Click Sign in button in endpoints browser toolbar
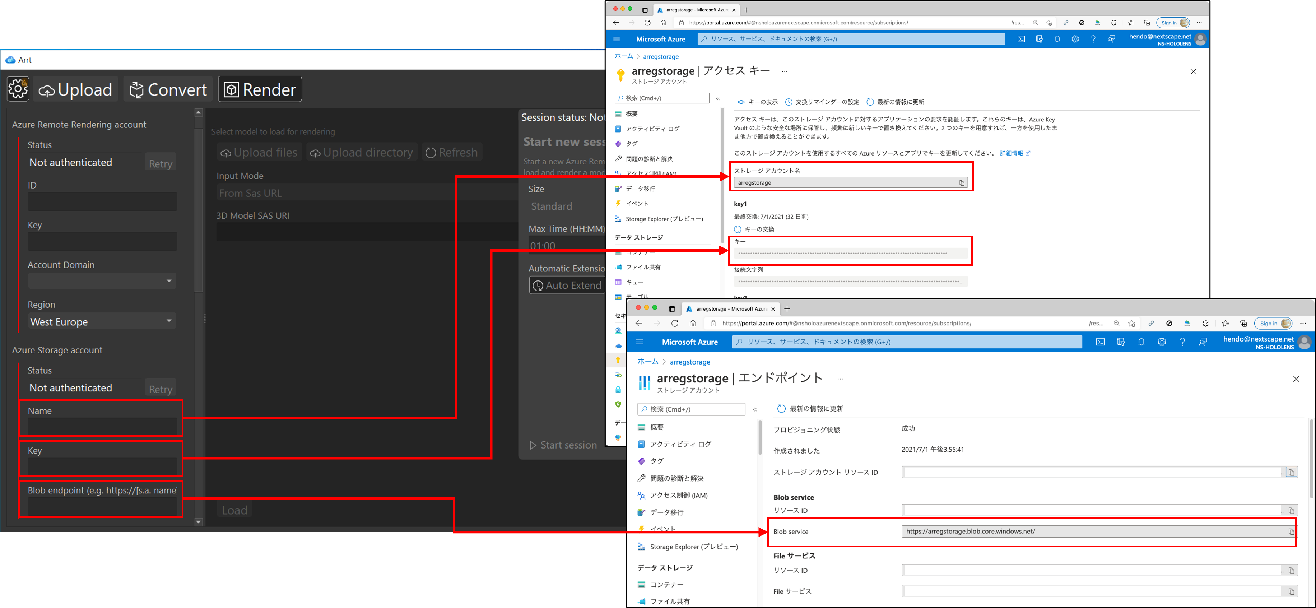 (x=1273, y=324)
